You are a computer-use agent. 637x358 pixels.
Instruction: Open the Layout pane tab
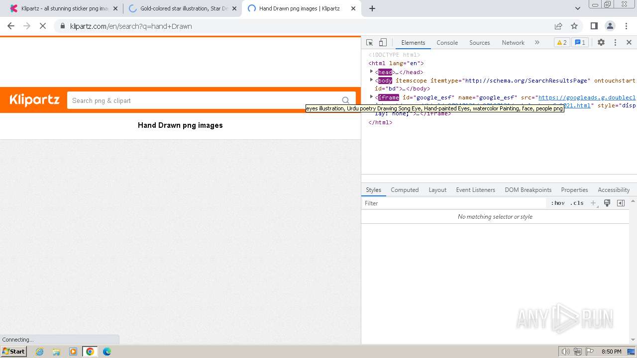437,190
